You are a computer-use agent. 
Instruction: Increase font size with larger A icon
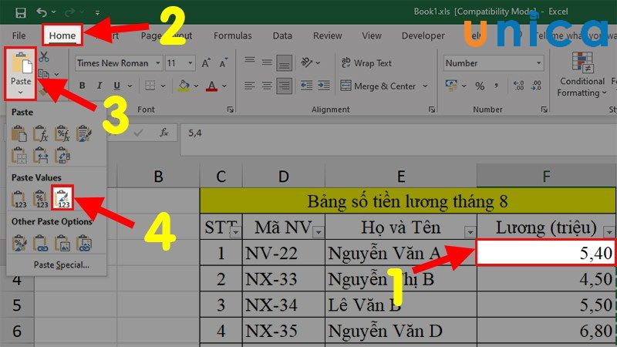[206, 63]
